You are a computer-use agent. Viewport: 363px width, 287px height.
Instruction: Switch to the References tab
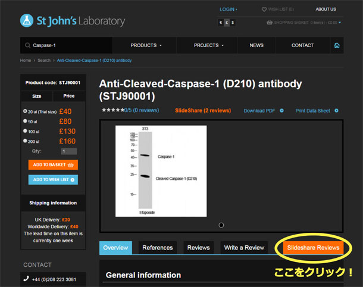point(158,248)
